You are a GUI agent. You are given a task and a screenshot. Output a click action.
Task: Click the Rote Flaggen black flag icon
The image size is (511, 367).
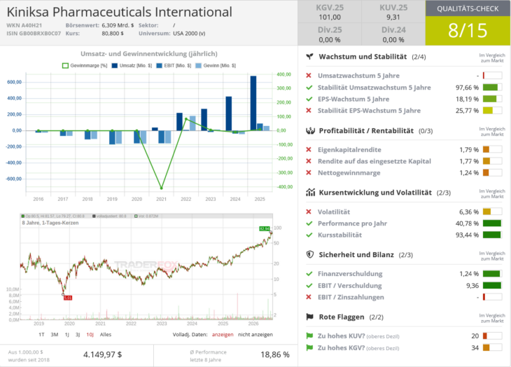[309, 317]
